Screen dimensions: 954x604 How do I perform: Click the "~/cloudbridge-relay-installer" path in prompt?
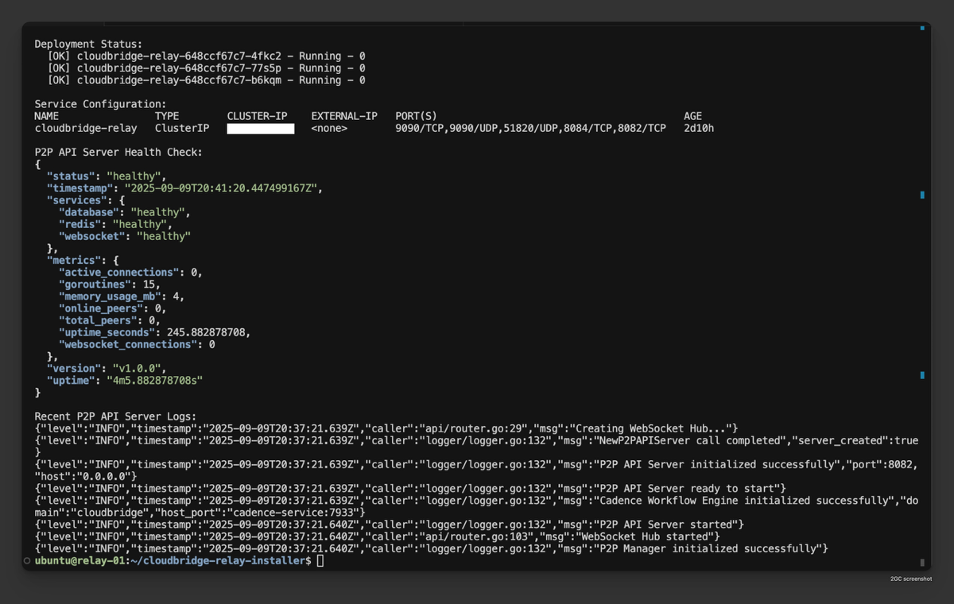(218, 561)
